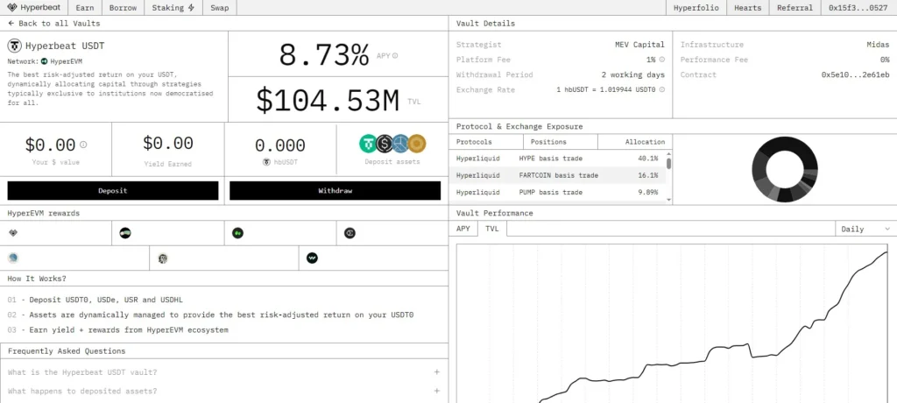
Task: Expand the 'What happens to deposited assets?' question
Action: (223, 391)
